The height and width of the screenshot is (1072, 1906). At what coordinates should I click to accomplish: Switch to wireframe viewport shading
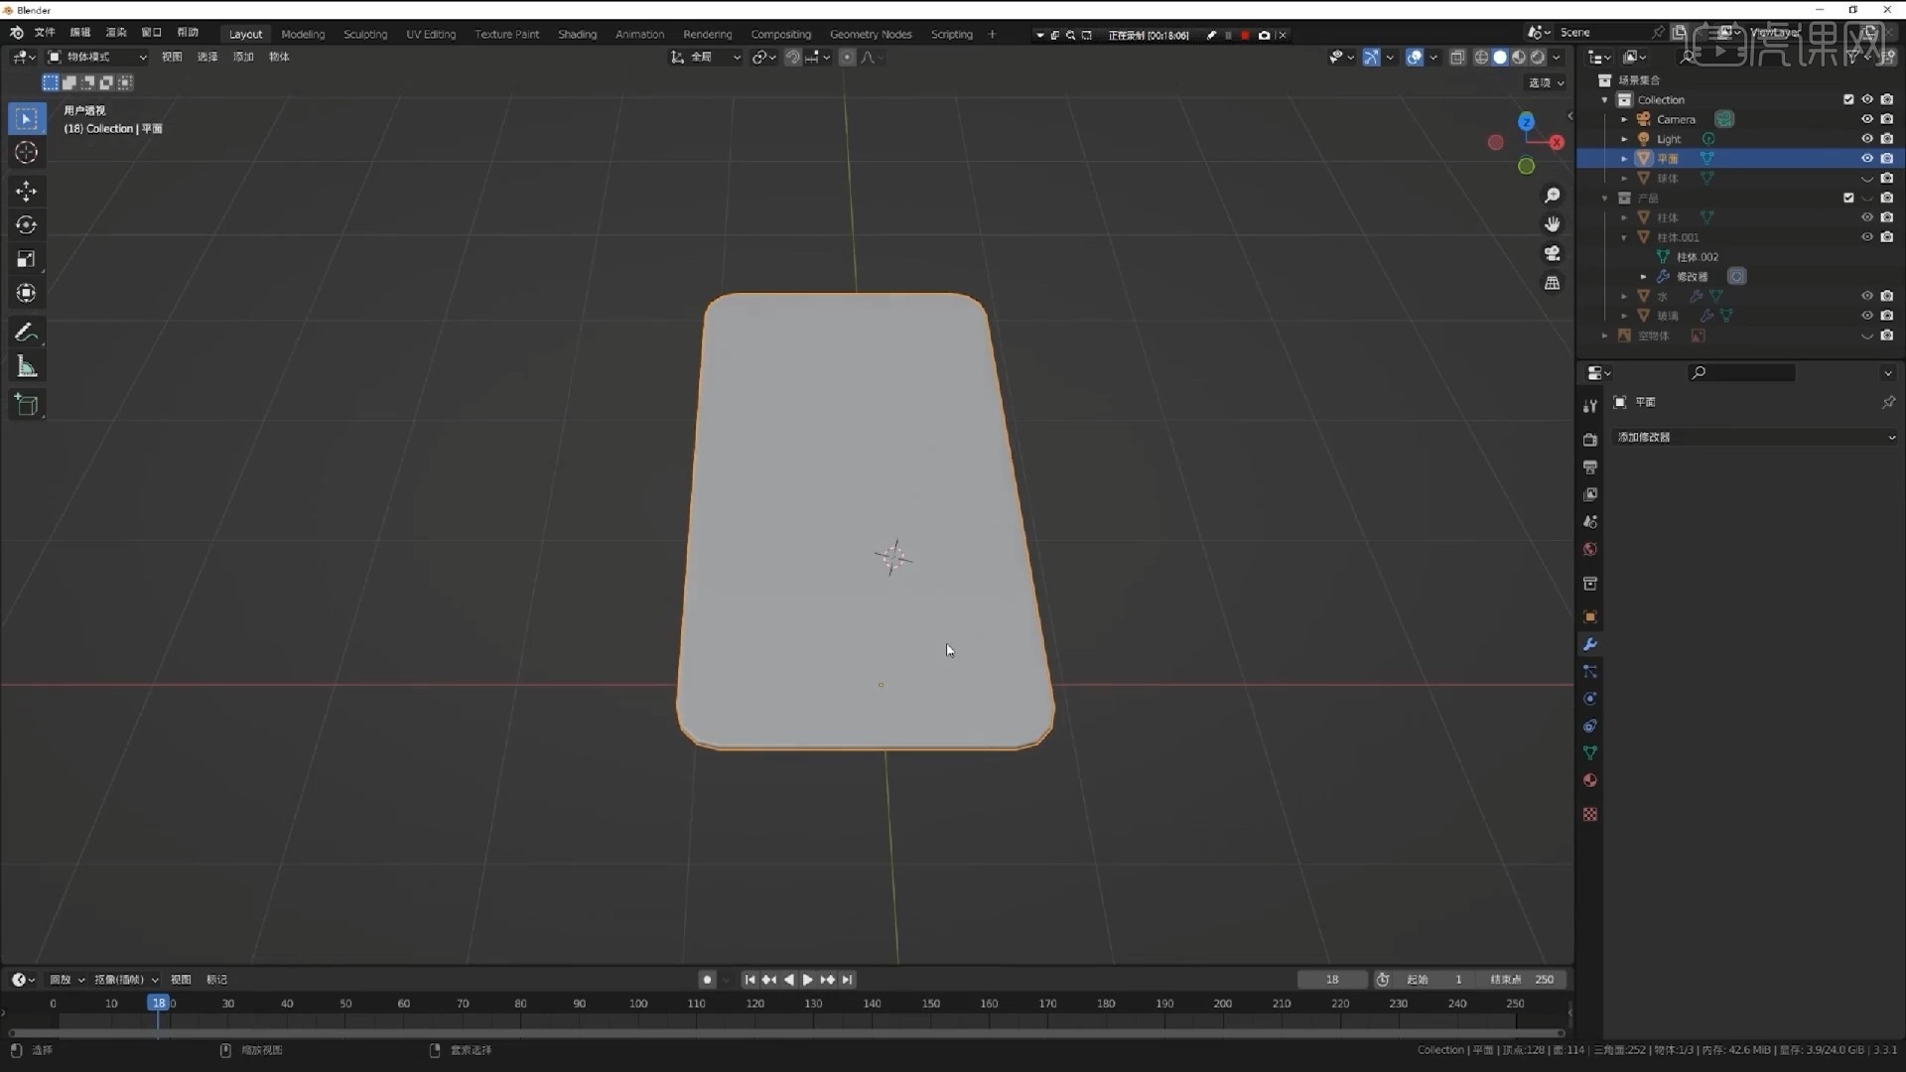1481,58
